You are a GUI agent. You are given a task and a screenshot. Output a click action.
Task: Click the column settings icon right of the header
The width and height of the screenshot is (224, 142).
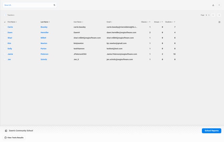coord(219,22)
